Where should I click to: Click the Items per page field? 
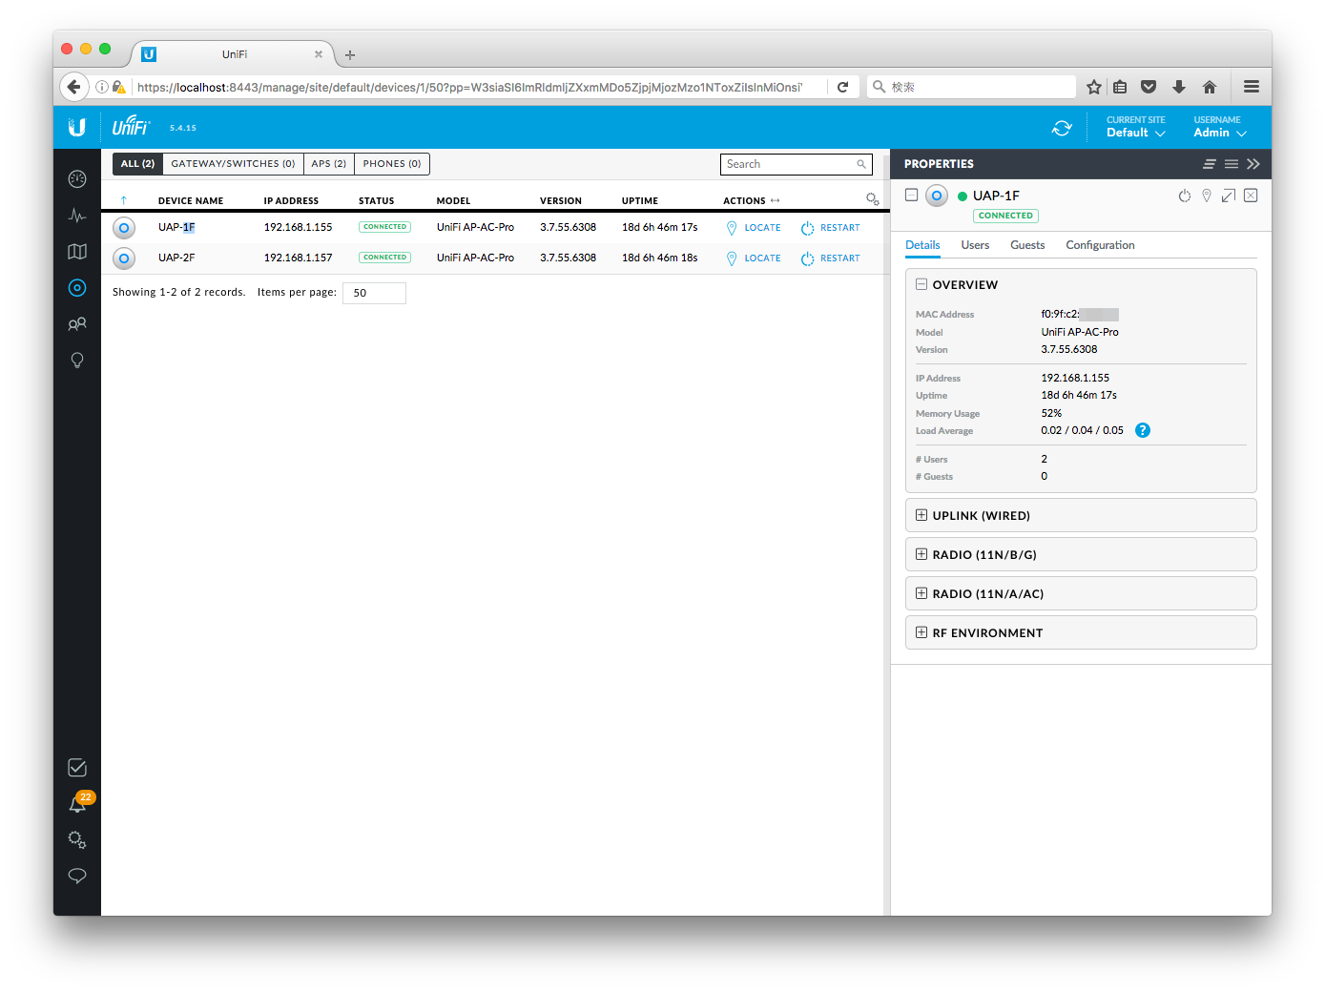[374, 293]
